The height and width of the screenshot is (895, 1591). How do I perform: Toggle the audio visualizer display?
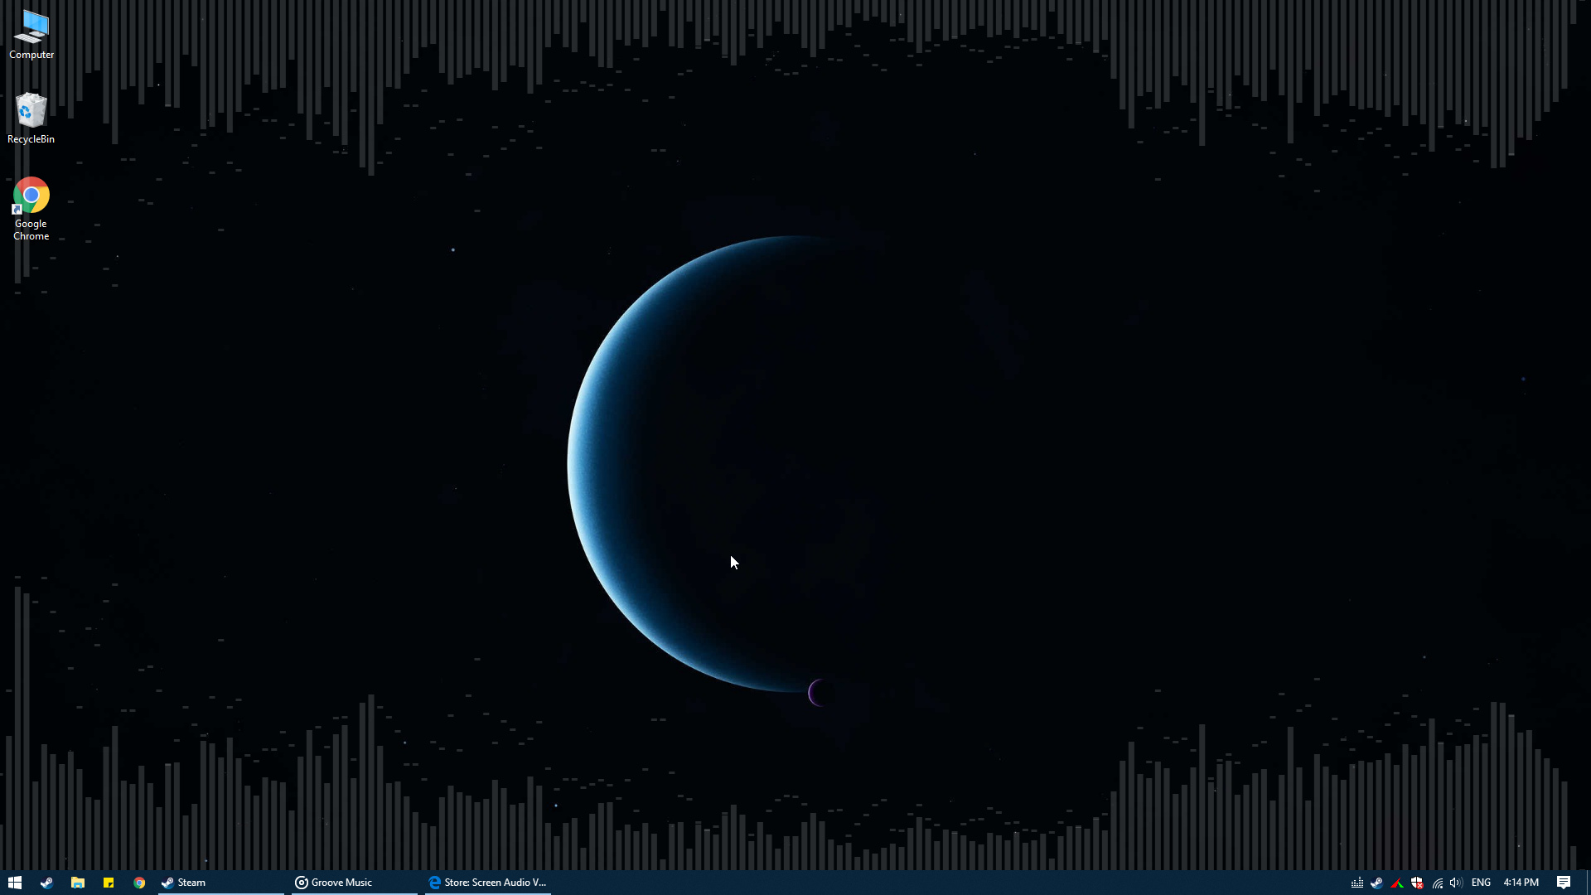tap(1357, 882)
